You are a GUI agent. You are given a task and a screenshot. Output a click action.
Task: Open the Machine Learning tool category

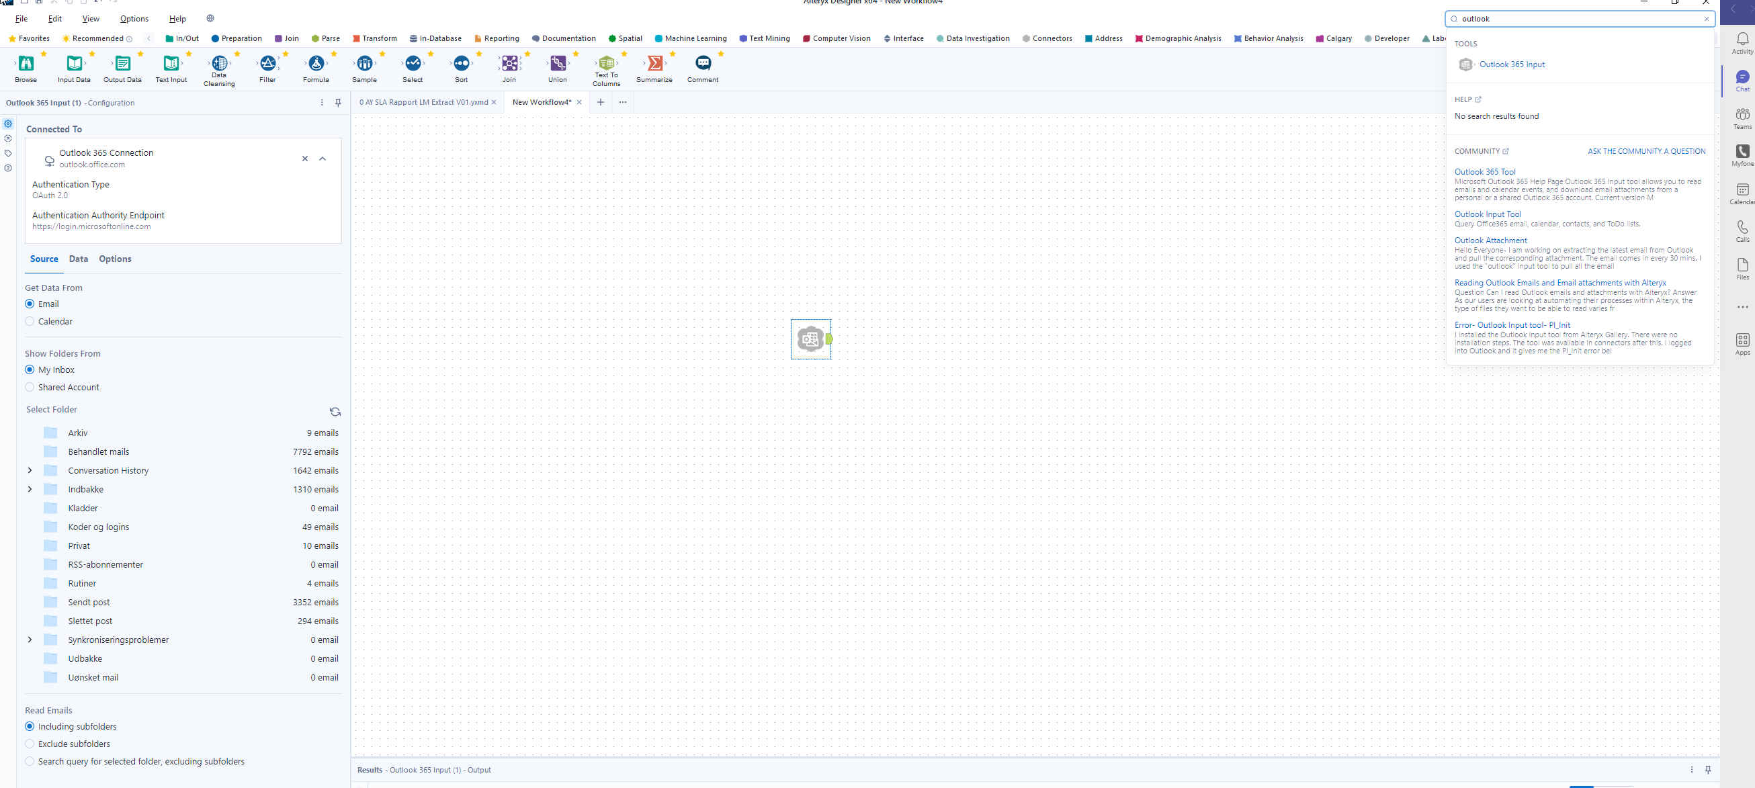(690, 38)
